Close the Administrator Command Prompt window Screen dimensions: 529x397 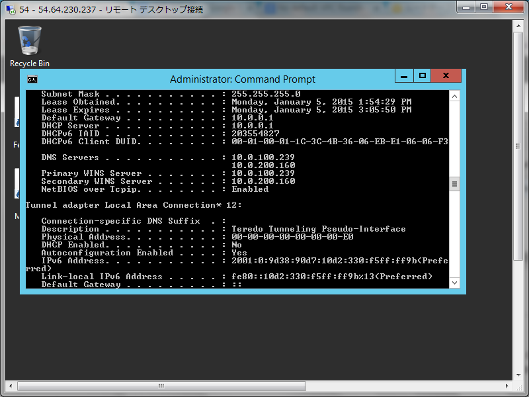446,76
